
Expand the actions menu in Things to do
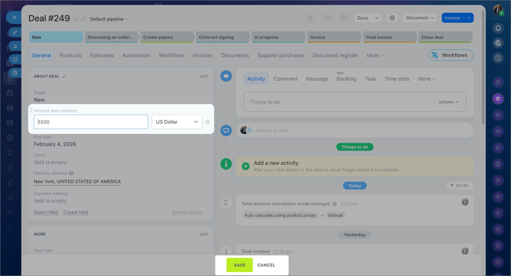(448, 102)
